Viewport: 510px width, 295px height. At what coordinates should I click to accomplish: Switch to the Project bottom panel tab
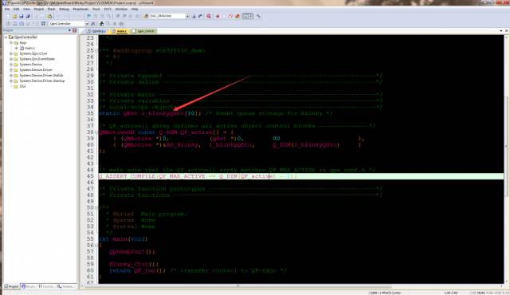(x=11, y=286)
